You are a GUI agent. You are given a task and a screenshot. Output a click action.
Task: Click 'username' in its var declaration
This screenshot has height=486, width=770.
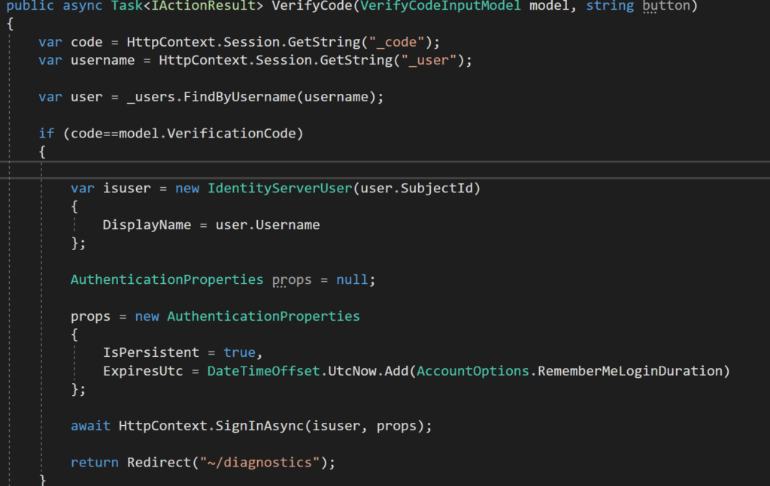[x=102, y=60]
